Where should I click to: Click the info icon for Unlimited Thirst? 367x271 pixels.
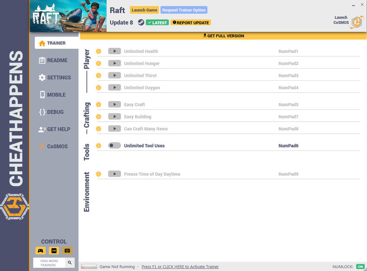[98, 76]
